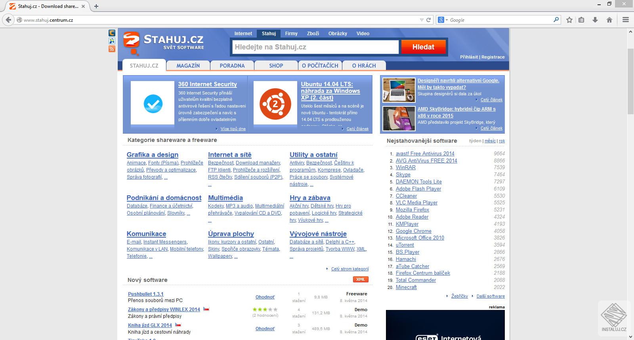
Task: Open a new tab with the plus button
Action: (x=96, y=6)
